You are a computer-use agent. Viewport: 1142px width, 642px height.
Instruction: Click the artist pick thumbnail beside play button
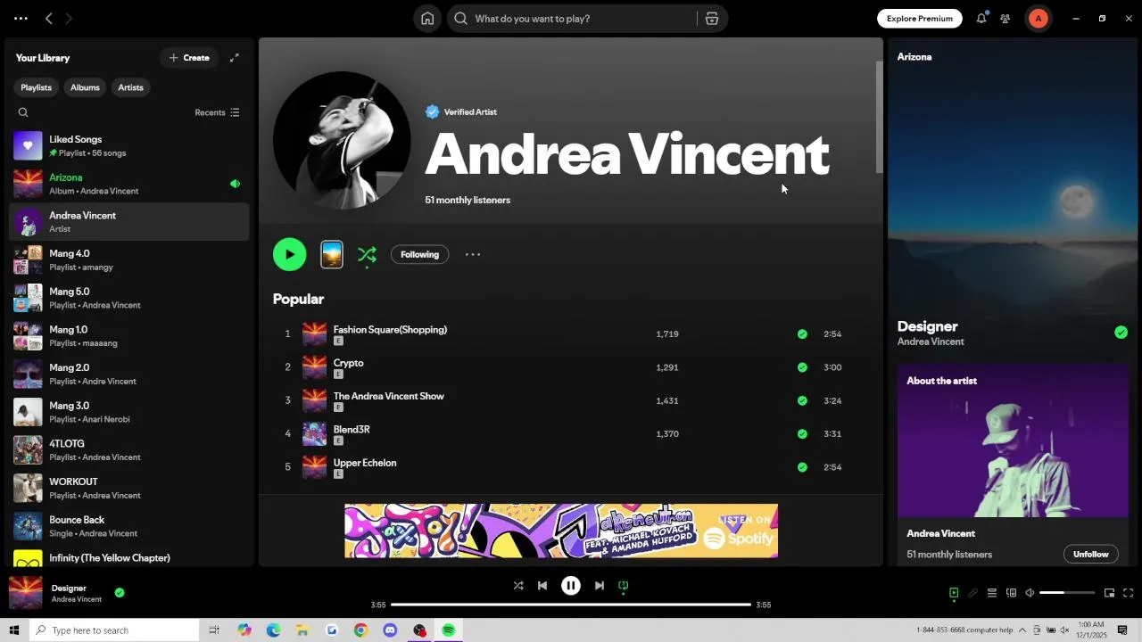332,255
